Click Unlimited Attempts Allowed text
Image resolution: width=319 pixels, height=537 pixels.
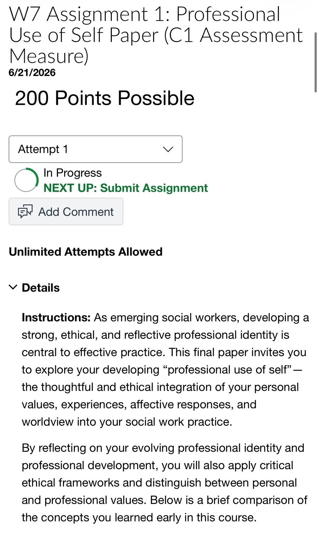(x=86, y=252)
